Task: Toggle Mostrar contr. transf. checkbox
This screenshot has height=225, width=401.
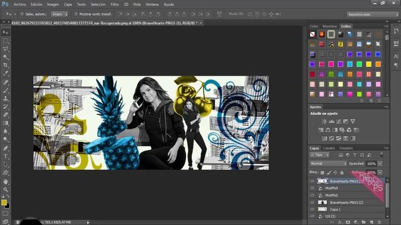Action: tap(76, 14)
